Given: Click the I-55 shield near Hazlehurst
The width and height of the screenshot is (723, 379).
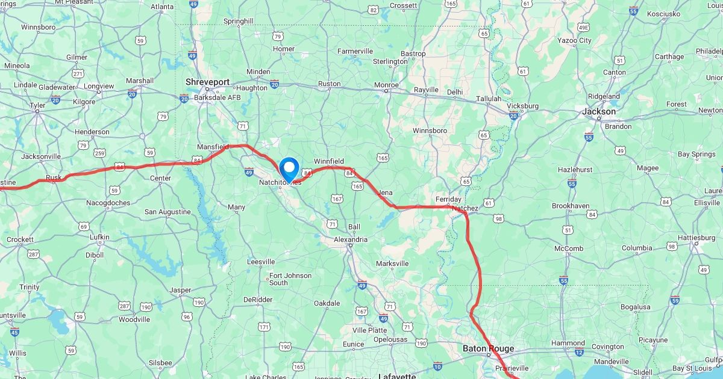Looking at the screenshot, I should pos(572,183).
